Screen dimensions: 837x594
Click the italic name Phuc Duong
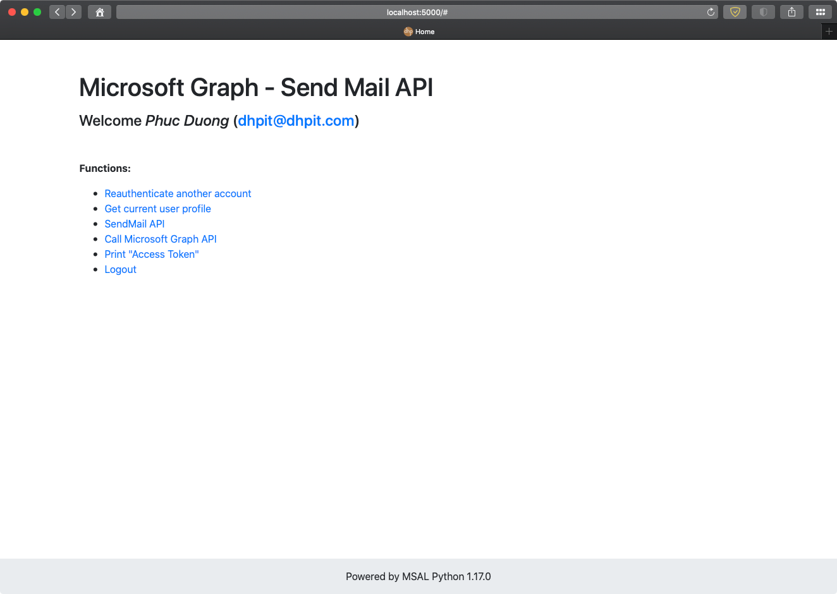(x=187, y=121)
